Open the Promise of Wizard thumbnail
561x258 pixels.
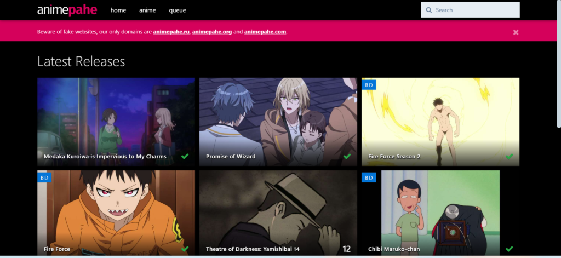[x=278, y=122]
